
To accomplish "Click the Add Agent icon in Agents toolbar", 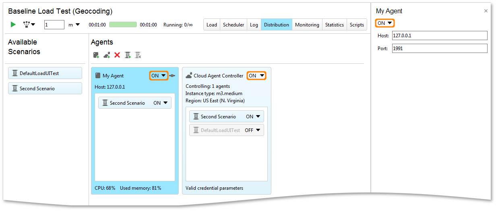I will (x=96, y=55).
